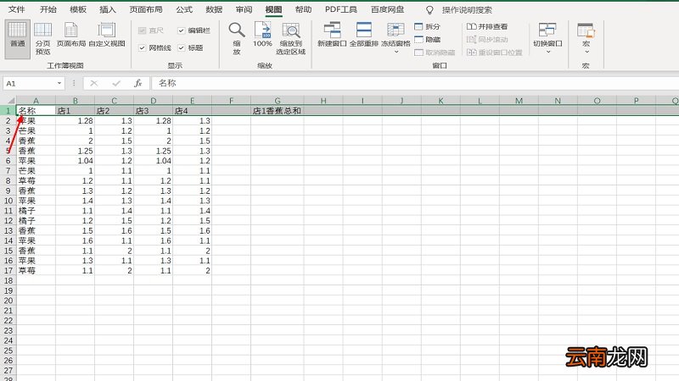679x381 pixels.
Task: Open the PDF工具 tab
Action: click(341, 9)
